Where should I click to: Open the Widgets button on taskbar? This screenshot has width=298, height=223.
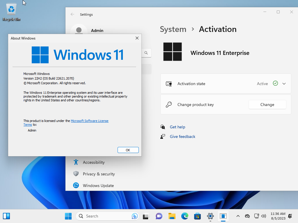tap(6, 216)
